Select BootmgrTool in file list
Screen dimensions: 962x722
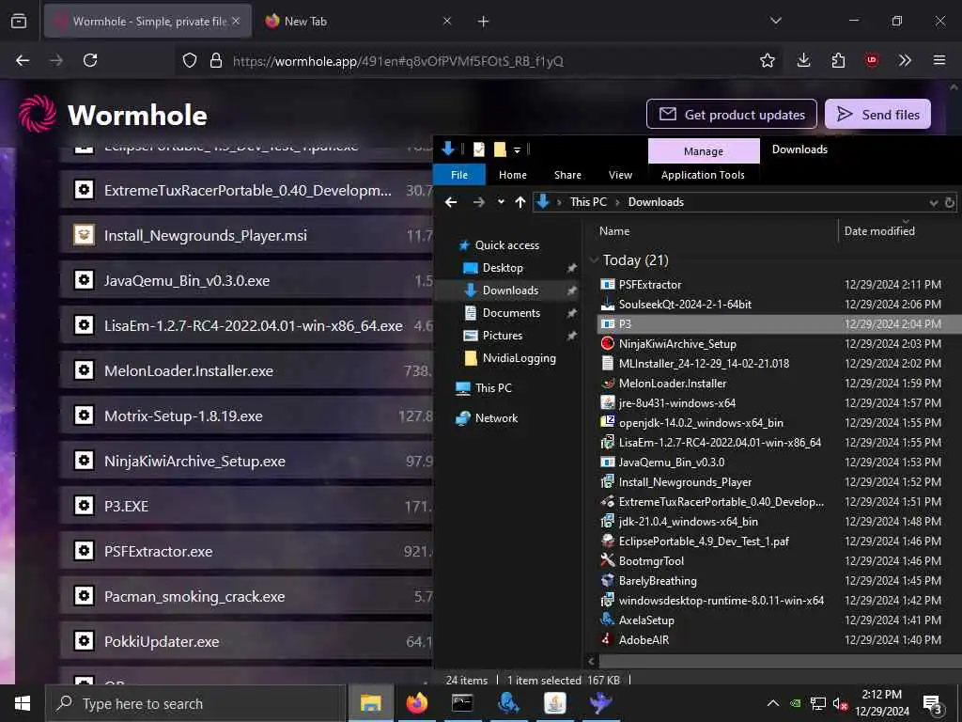point(651,560)
